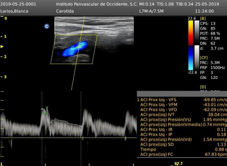Click the FRP 1500Hz parameter

coord(212,68)
